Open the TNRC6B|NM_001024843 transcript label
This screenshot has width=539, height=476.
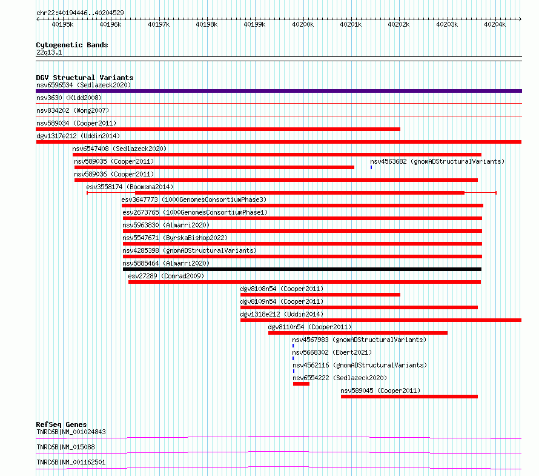point(71,432)
